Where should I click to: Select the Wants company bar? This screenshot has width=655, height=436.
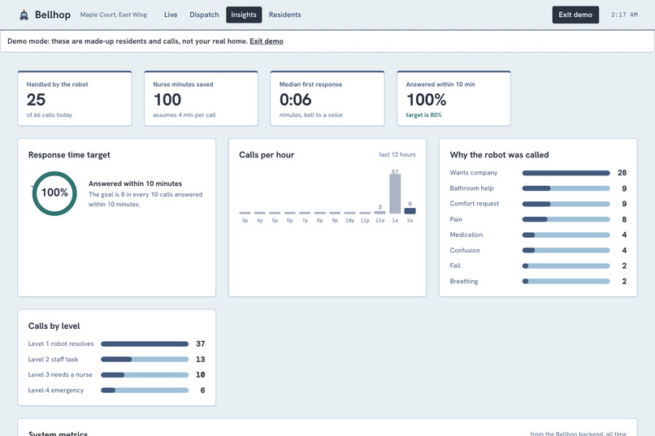click(566, 173)
